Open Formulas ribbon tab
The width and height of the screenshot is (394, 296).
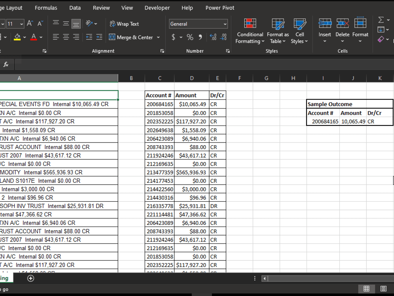coord(46,8)
